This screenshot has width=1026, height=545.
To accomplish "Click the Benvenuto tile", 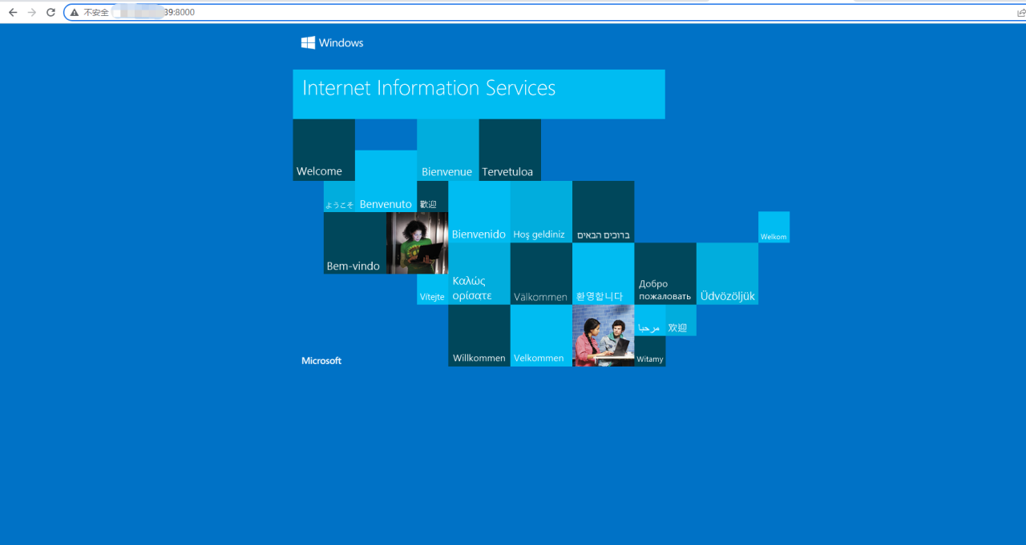I will point(386,181).
